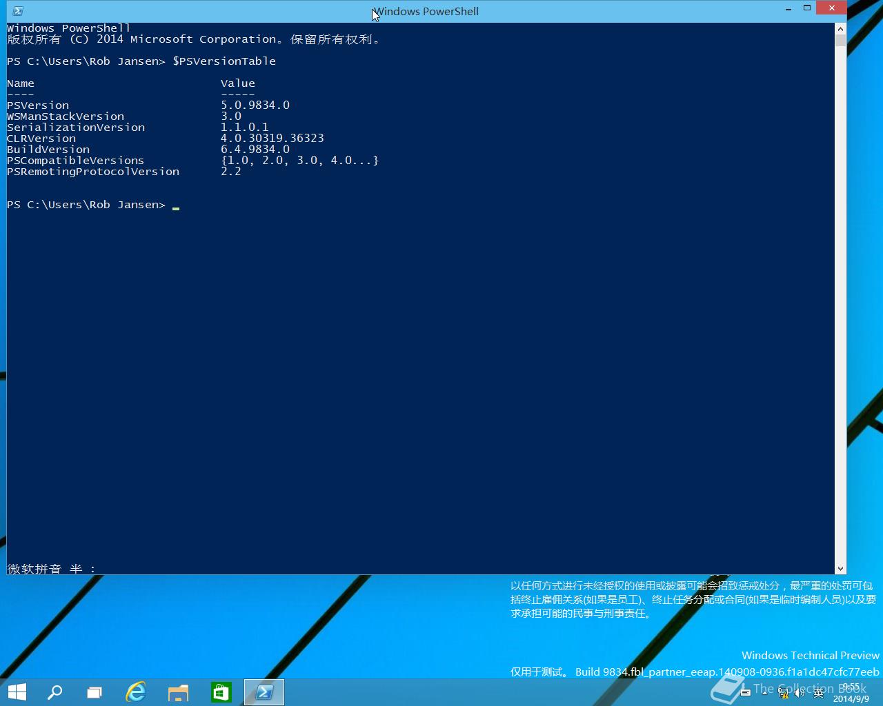Click the value 6.4.9834.0
The width and height of the screenshot is (883, 706).
(x=255, y=150)
